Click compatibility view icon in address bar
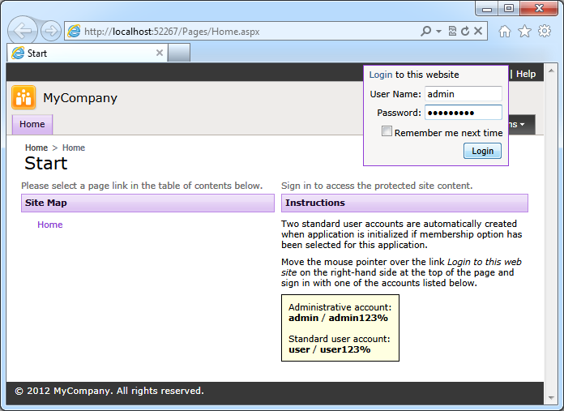This screenshot has width=564, height=411. tap(451, 32)
